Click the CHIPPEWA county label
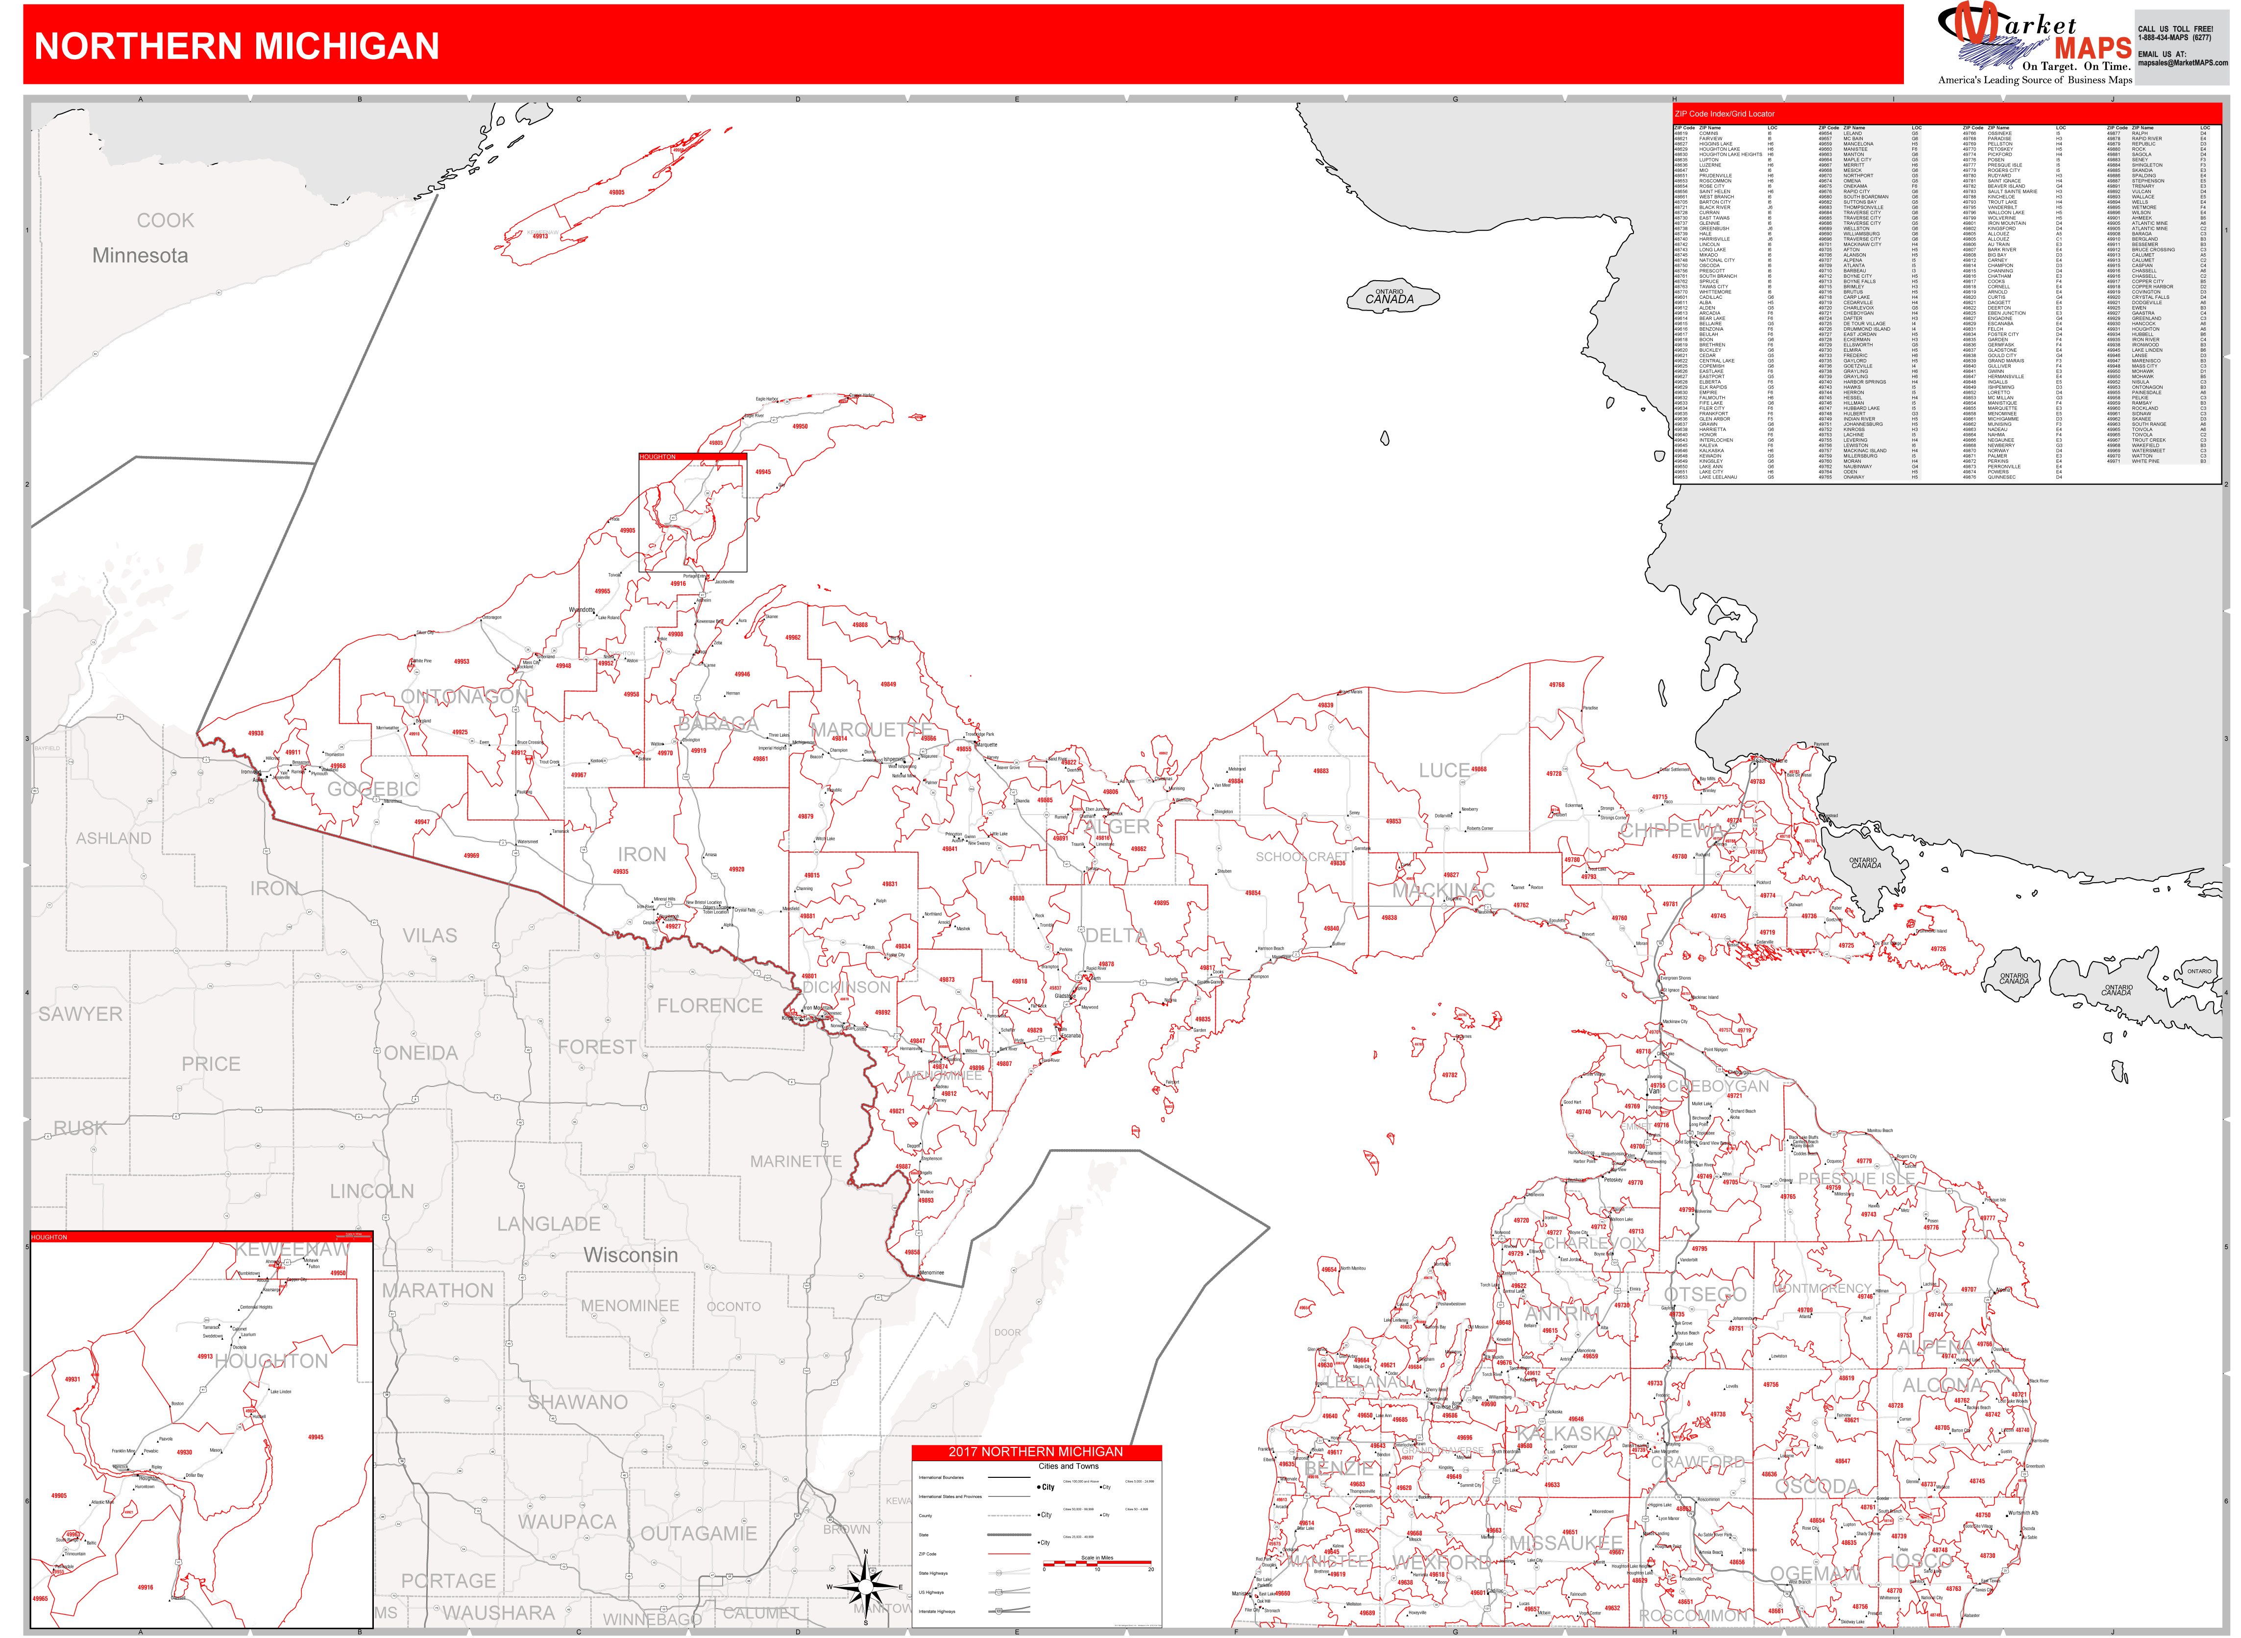 click(x=1673, y=830)
